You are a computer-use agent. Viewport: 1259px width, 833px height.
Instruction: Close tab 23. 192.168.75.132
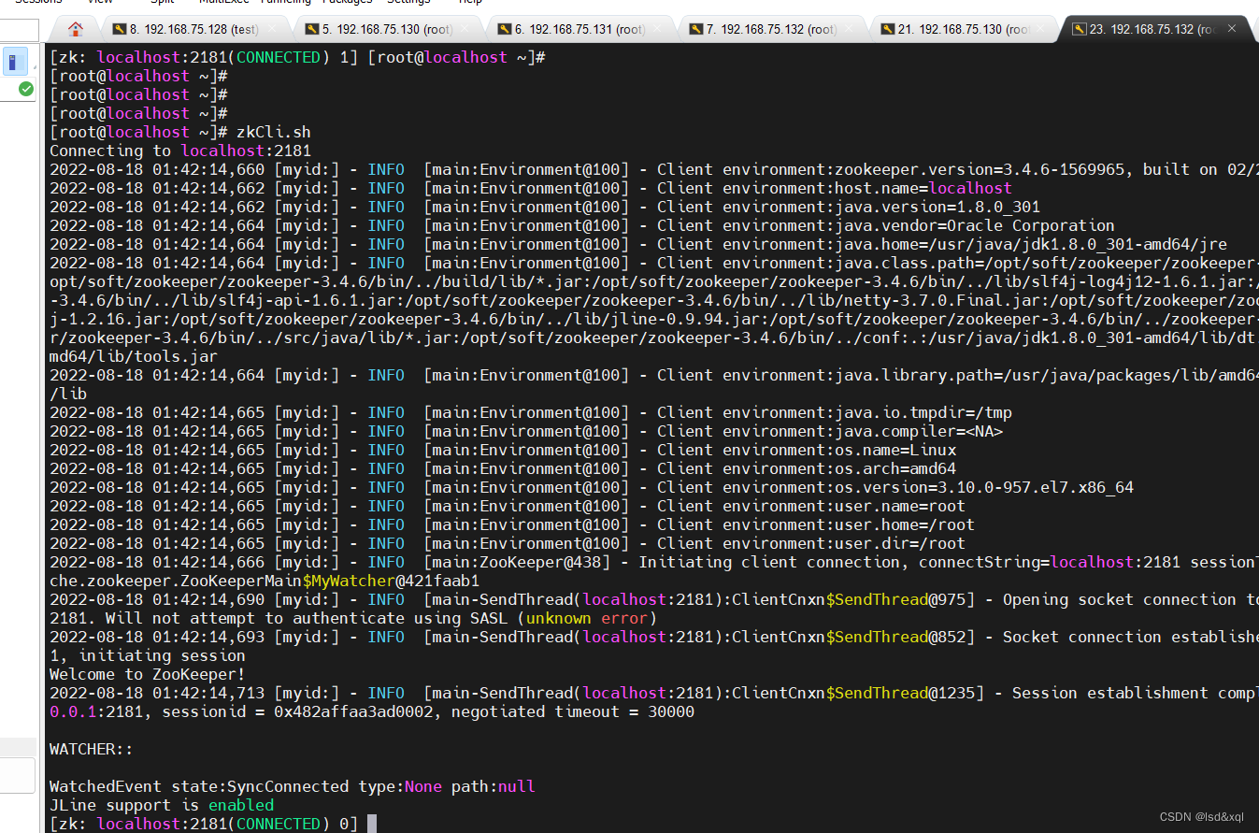point(1232,29)
